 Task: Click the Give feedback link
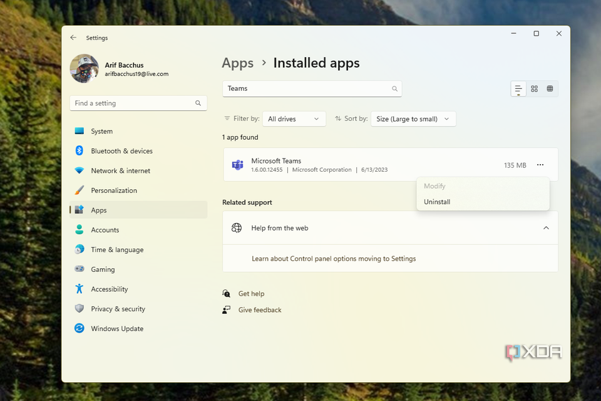260,310
